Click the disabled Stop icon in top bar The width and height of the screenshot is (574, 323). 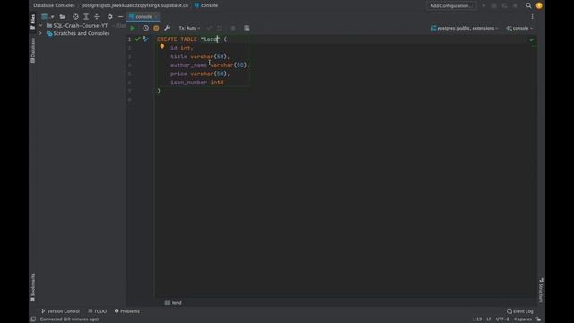[516, 5]
